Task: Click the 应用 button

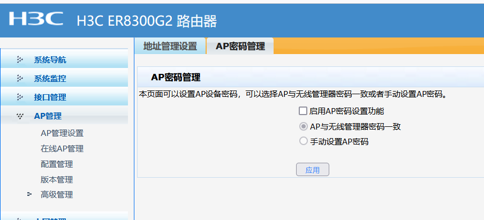Action: click(312, 170)
